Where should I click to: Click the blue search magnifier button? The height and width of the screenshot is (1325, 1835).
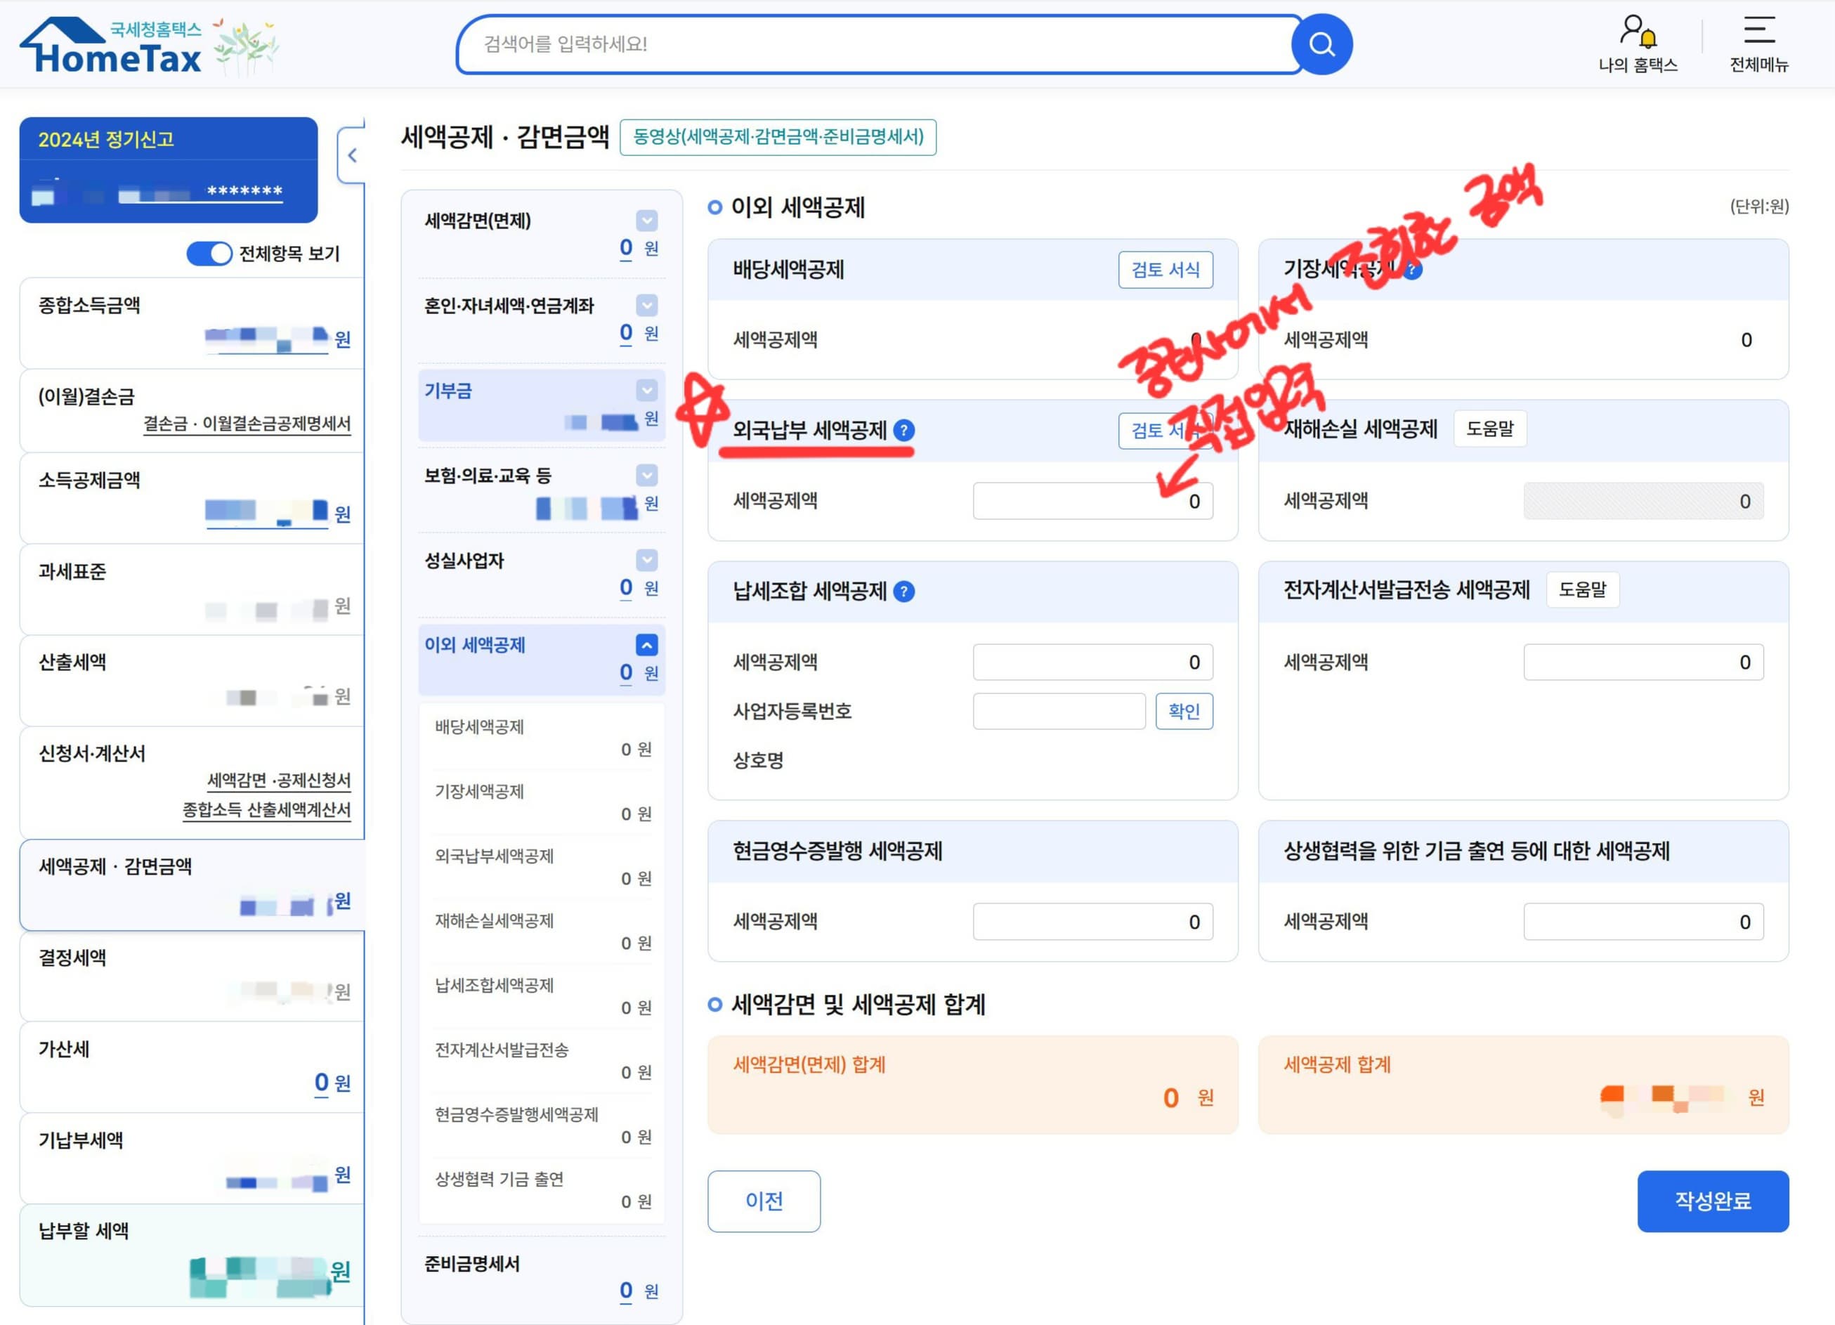(x=1321, y=44)
